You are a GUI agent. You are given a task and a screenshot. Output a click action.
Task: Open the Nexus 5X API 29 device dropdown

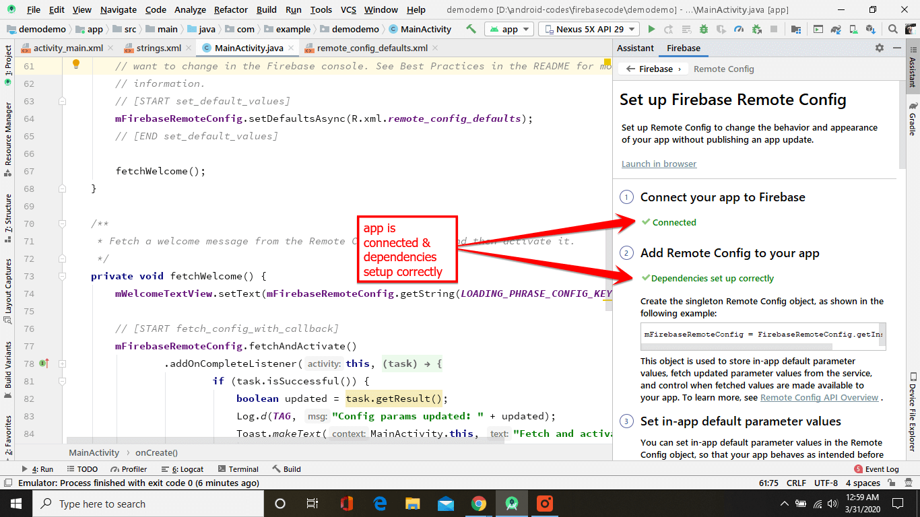point(589,29)
